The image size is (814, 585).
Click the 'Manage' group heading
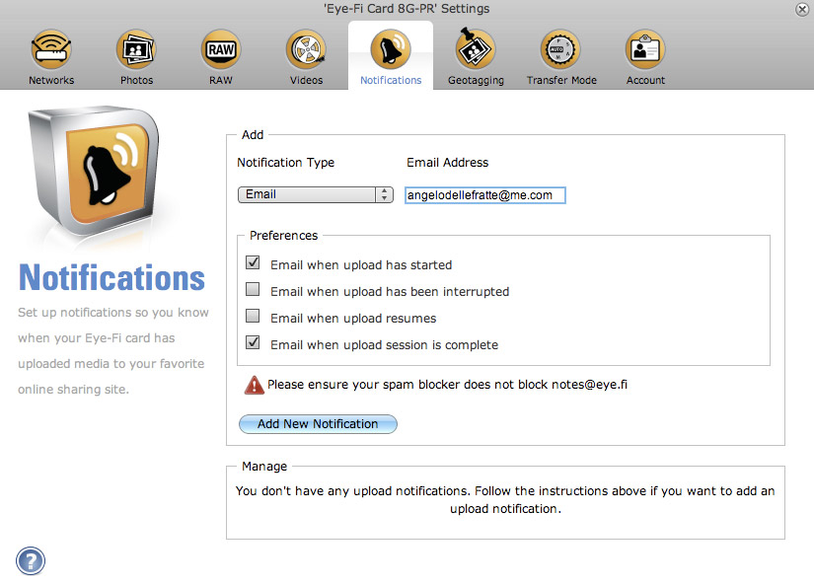point(264,467)
